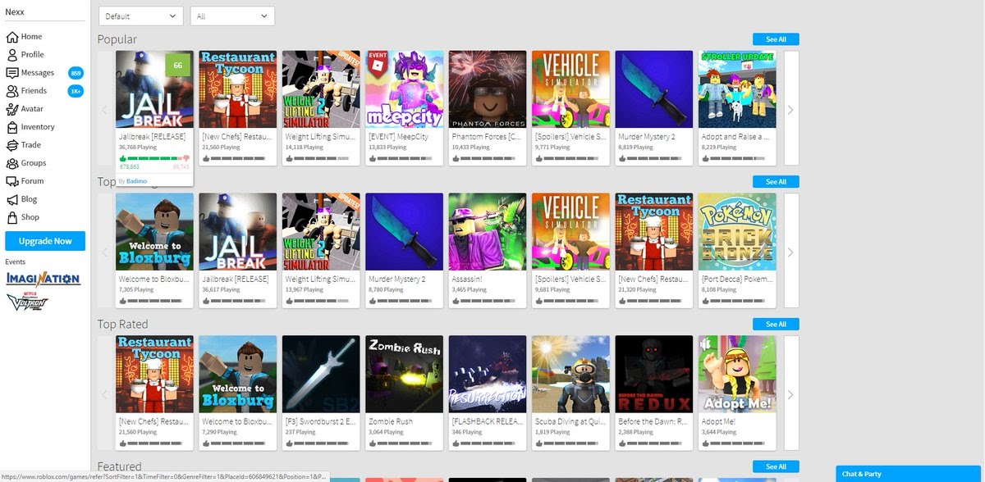Viewport: 985px width, 482px height.
Task: Advance the Top Rated row with right arrow
Action: click(791, 394)
